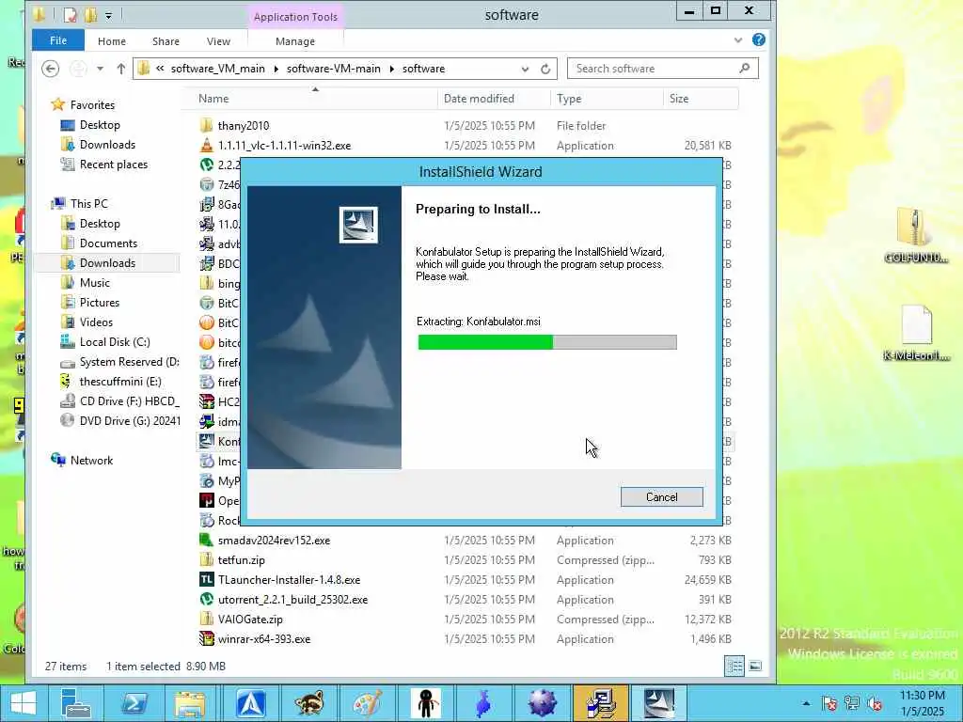Image resolution: width=963 pixels, height=722 pixels.
Task: Open Pictures under This PC
Action: click(100, 302)
